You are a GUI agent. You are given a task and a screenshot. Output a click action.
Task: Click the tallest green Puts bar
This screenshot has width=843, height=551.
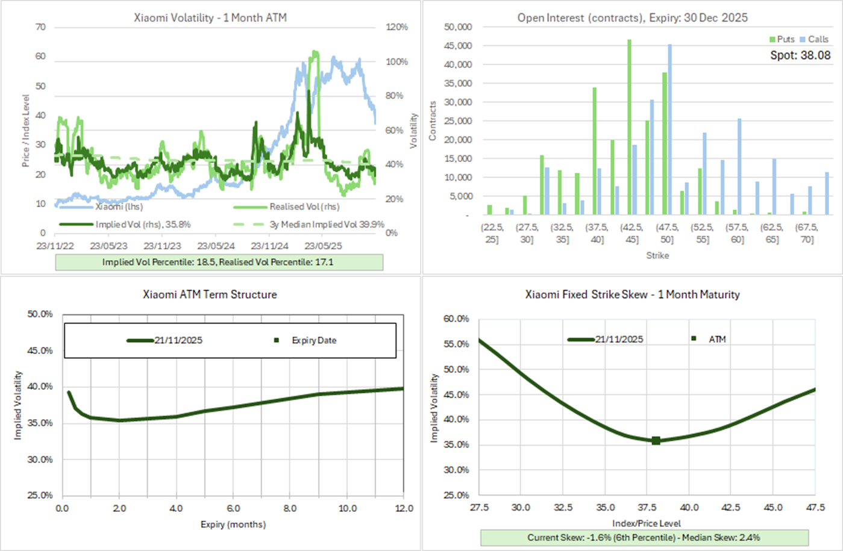(x=629, y=126)
